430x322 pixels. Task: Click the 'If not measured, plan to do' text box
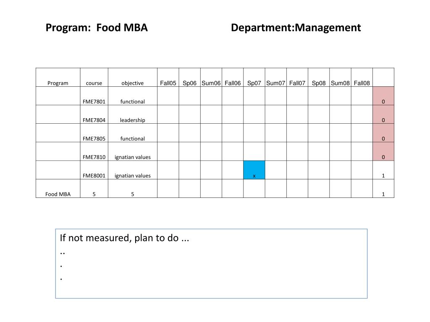(212, 264)
